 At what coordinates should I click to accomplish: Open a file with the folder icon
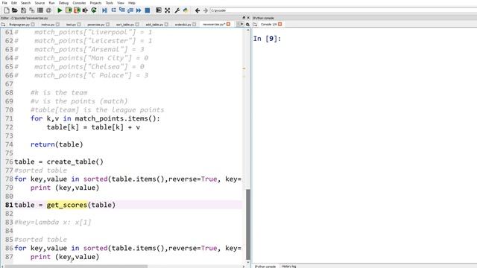[15, 10]
